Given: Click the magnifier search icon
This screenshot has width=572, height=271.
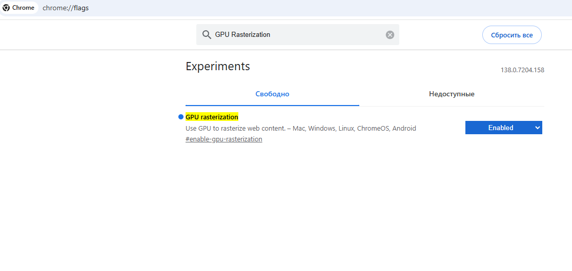Looking at the screenshot, I should (207, 35).
